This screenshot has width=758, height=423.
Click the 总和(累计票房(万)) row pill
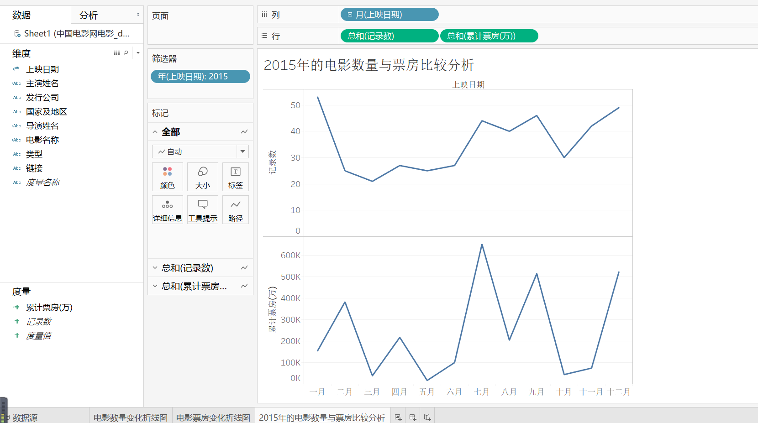[489, 36]
